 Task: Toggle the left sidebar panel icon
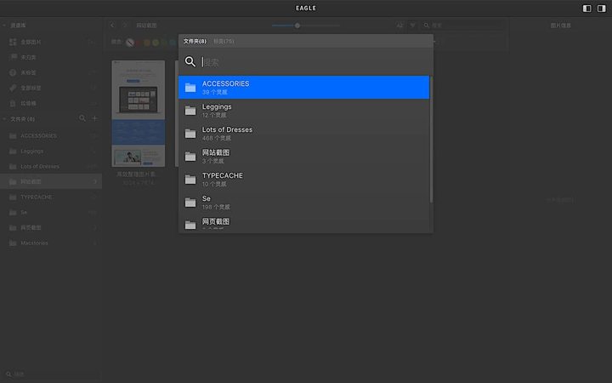click(586, 9)
